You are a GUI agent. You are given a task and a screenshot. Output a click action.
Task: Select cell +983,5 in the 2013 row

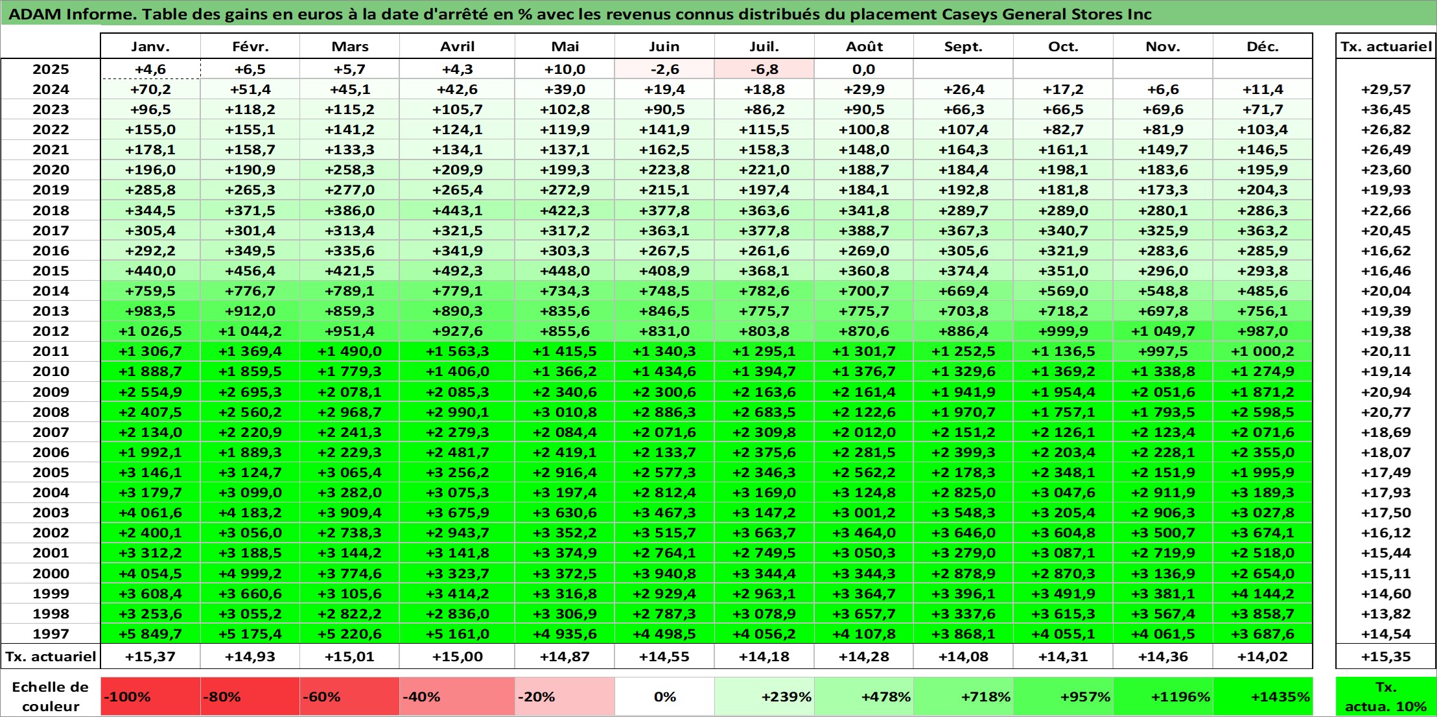click(x=150, y=311)
